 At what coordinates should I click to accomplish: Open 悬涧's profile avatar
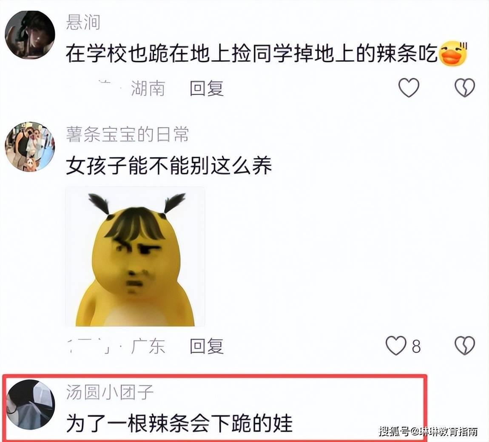30,34
